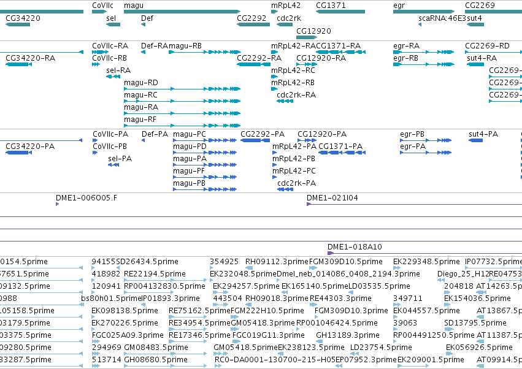Select the CG34220 gene glyph
This screenshot has width=522, height=369.
coord(18,25)
